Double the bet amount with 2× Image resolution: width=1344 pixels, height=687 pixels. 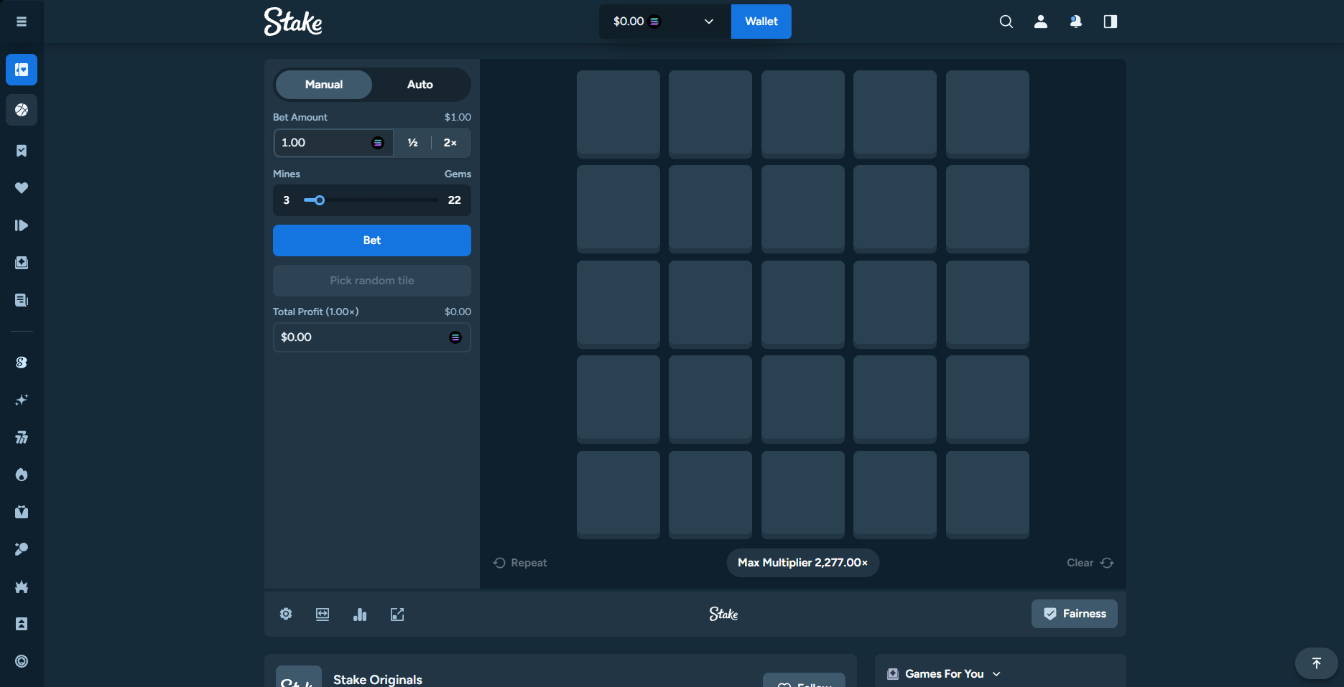coord(450,143)
